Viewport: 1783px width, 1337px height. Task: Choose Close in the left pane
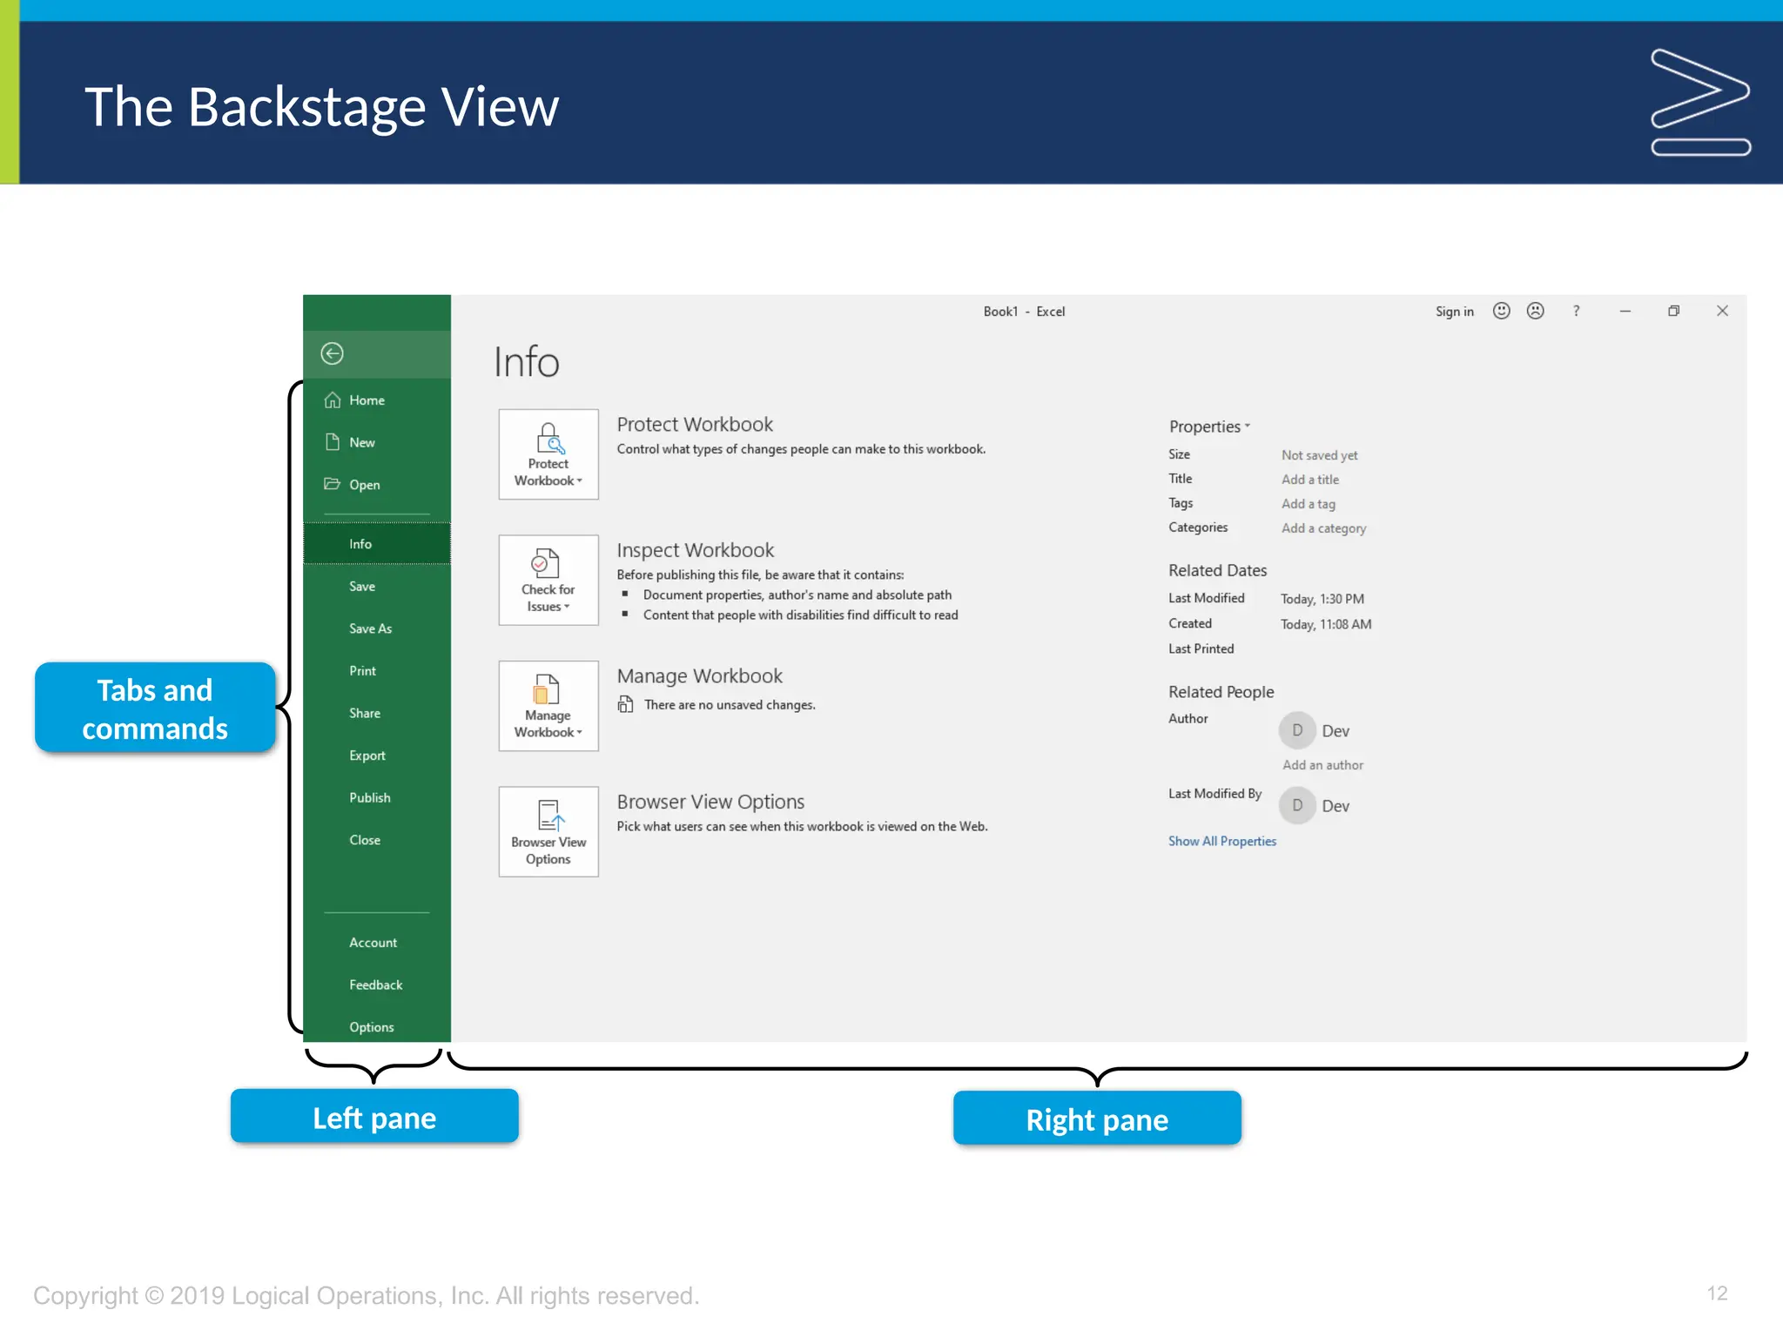377,840
